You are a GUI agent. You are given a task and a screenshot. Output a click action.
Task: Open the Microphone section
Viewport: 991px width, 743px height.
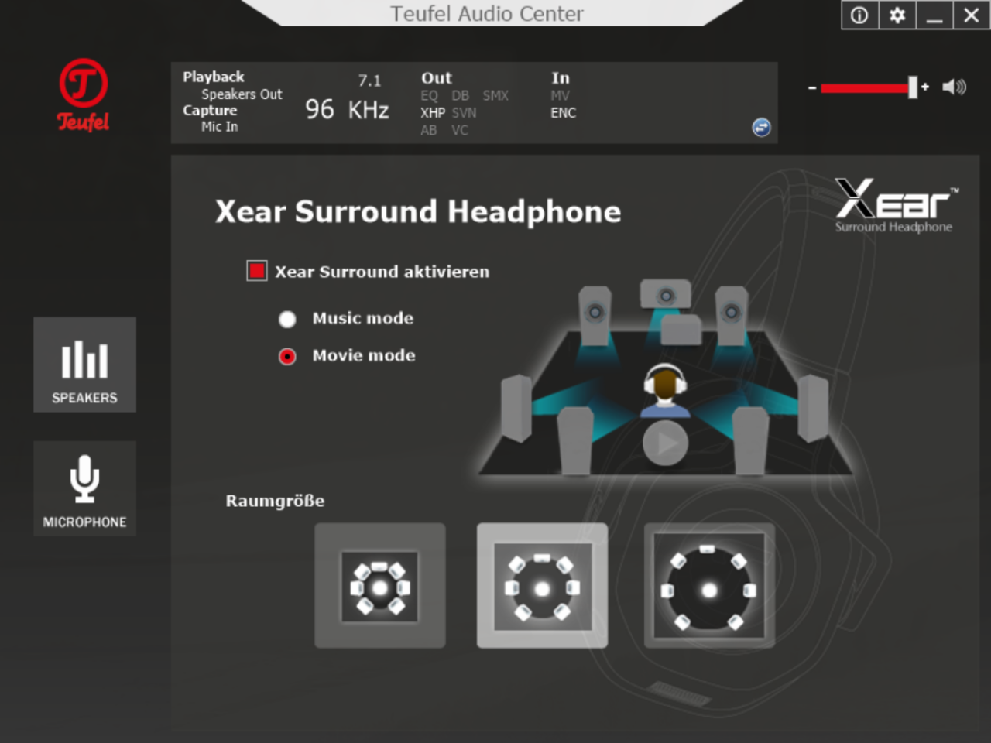[84, 488]
